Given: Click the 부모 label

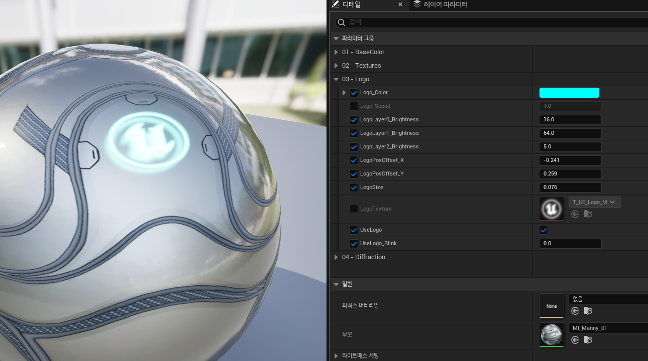Looking at the screenshot, I should (x=348, y=334).
